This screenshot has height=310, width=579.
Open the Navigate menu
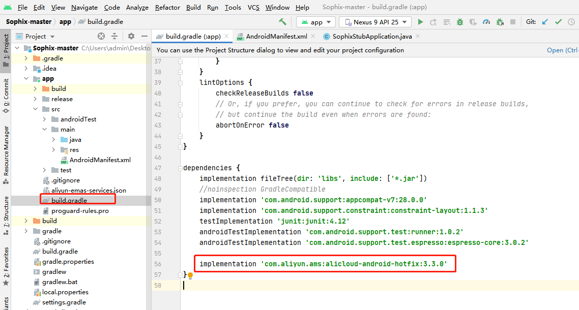(84, 8)
